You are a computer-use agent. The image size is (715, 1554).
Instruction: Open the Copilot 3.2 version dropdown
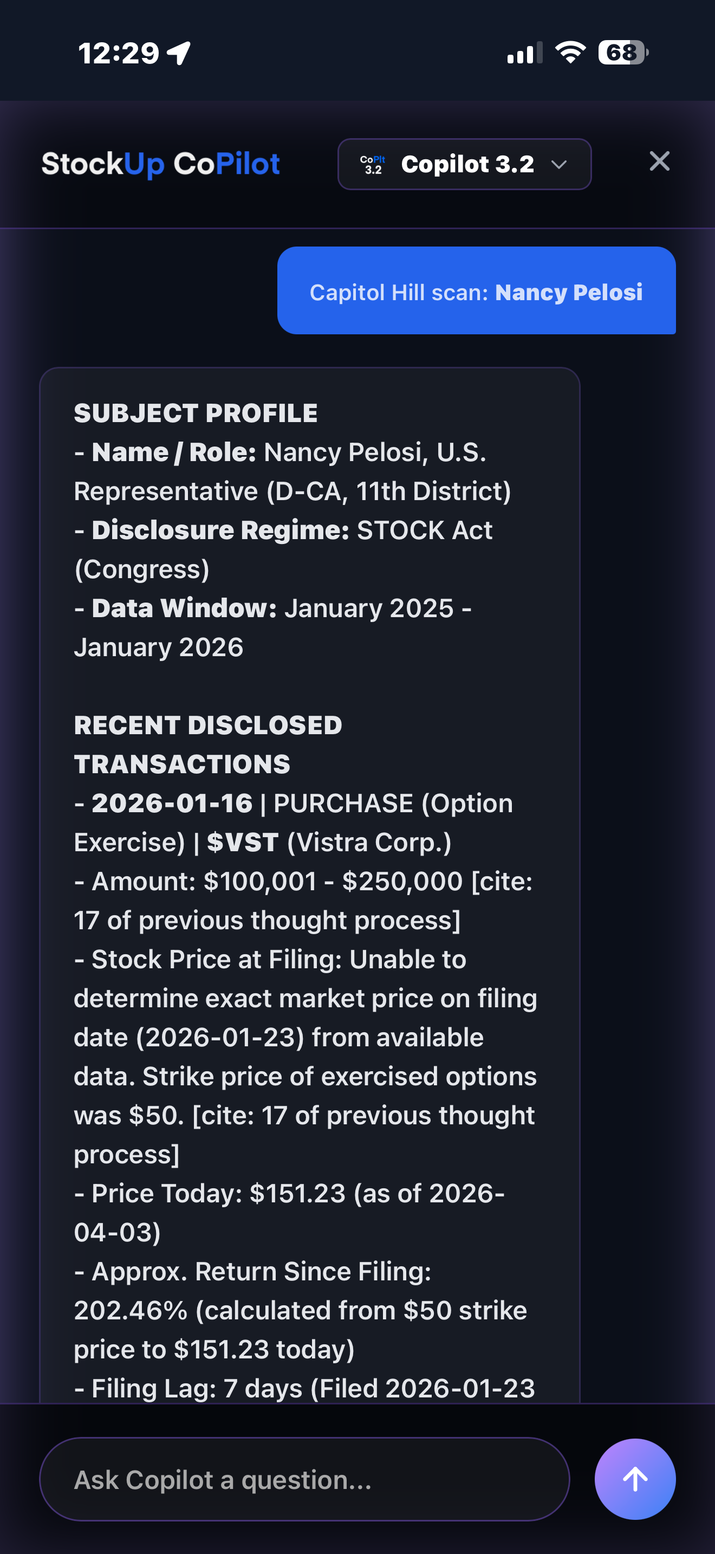point(464,165)
